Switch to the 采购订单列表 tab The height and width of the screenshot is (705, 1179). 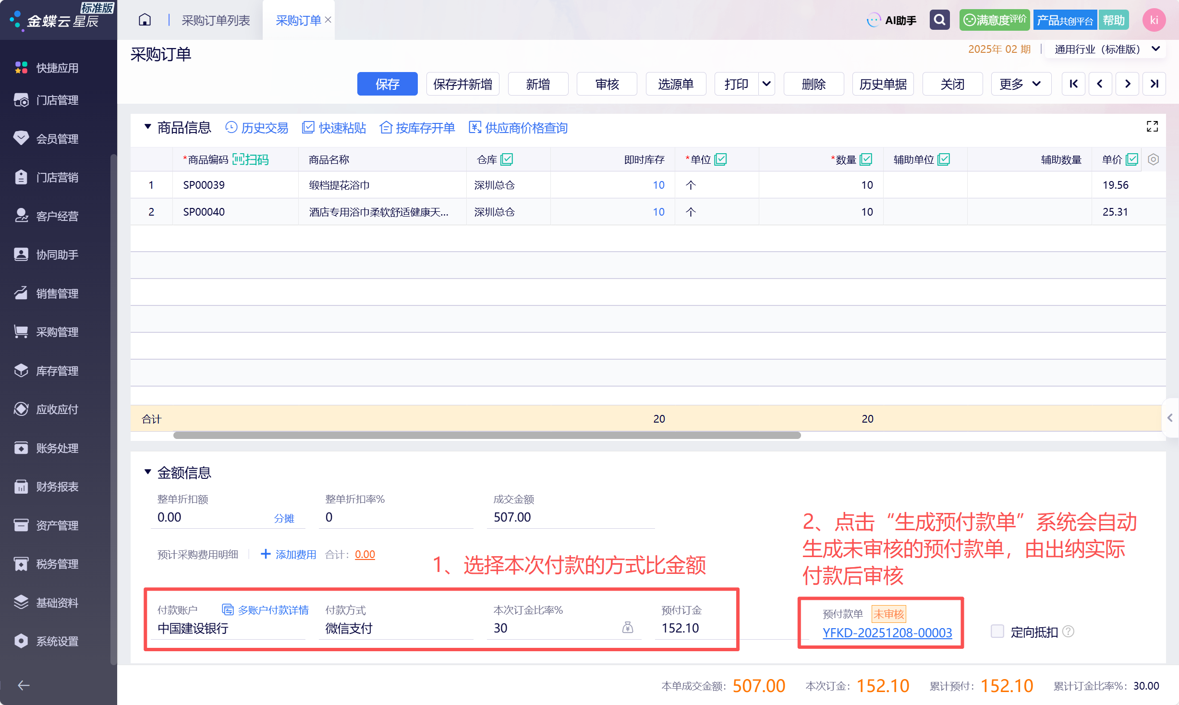[x=216, y=20]
